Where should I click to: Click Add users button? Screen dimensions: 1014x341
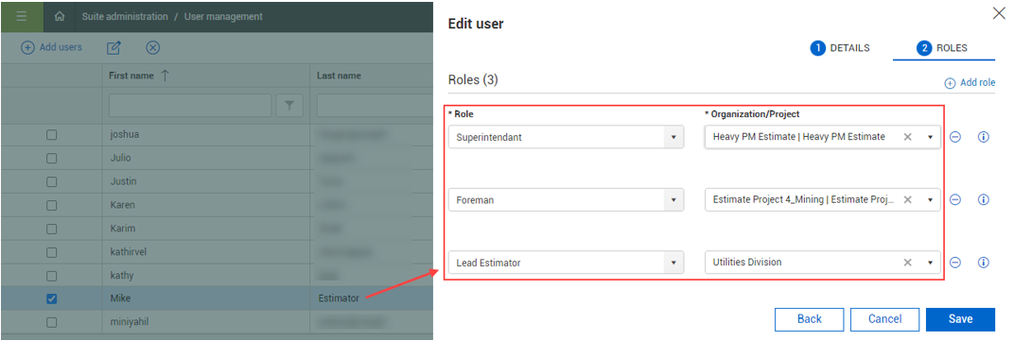click(x=52, y=47)
